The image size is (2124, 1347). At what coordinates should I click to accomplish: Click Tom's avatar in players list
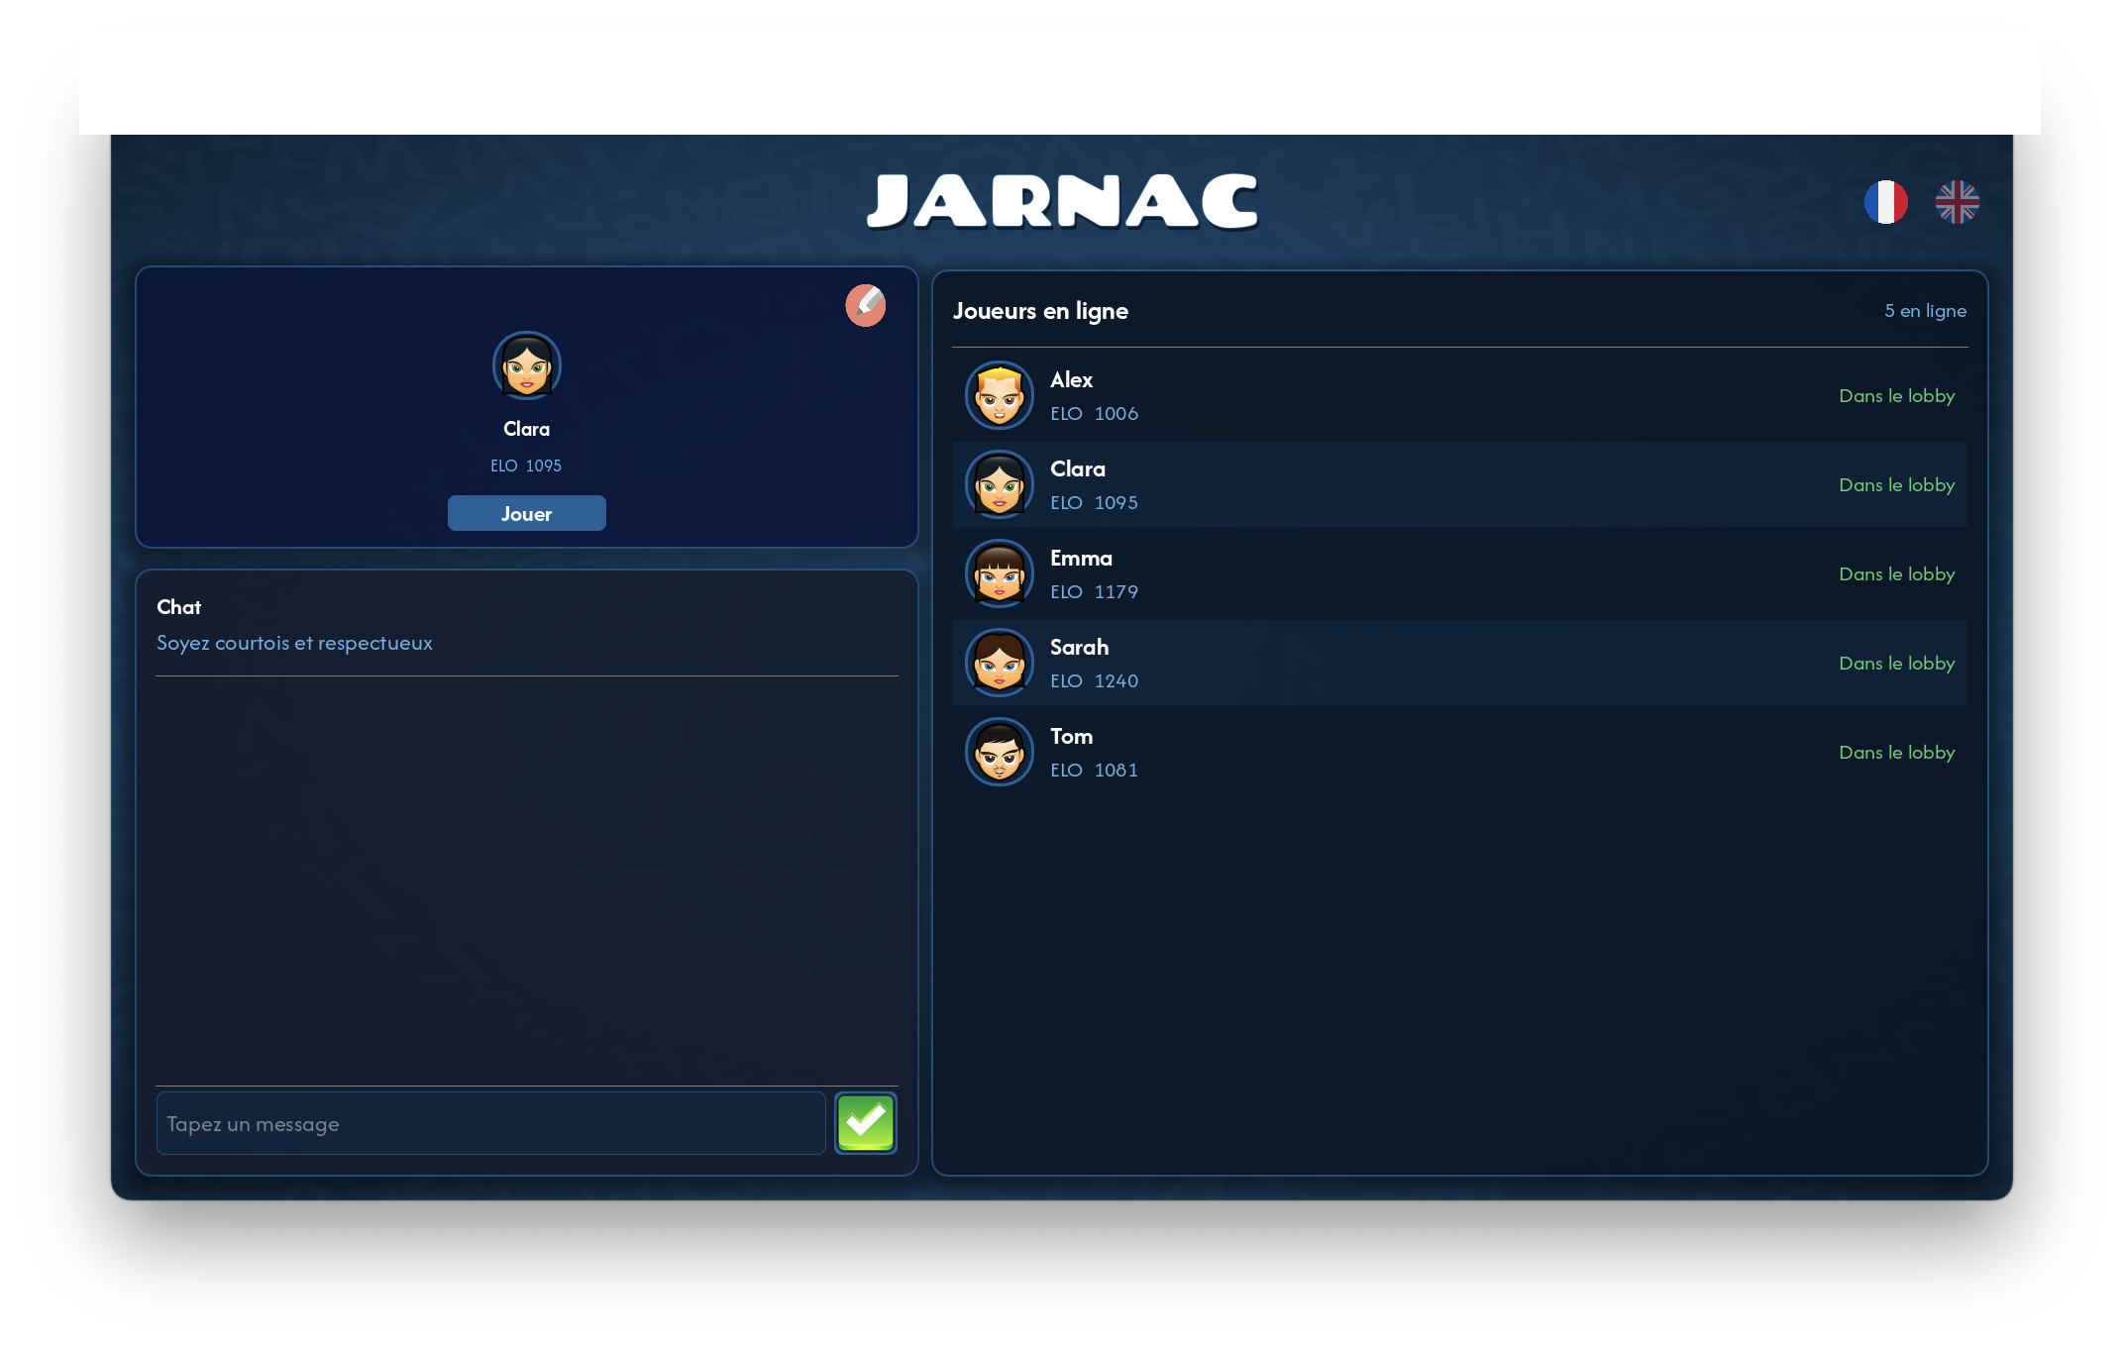999,752
